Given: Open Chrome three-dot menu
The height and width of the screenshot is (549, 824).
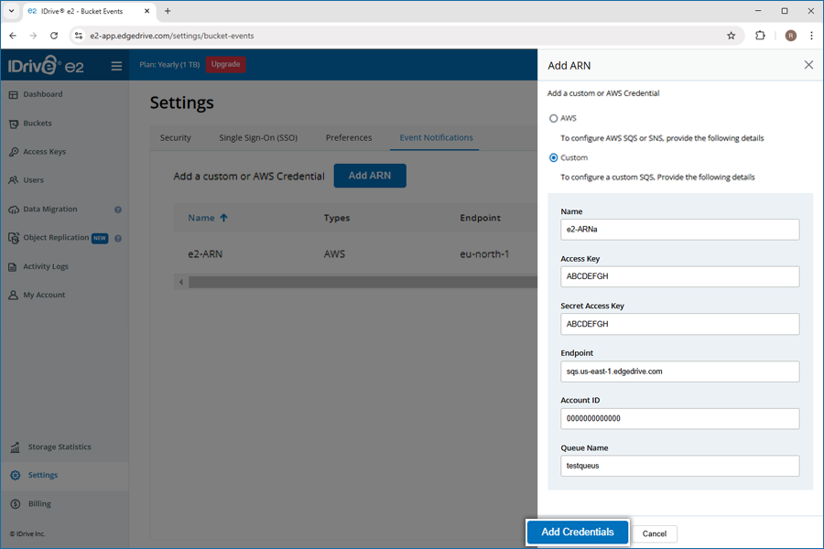Looking at the screenshot, I should [811, 36].
